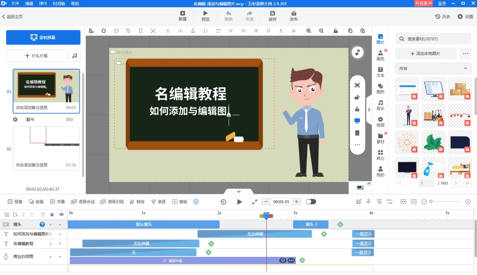Viewport: 477px width, 275px height.
Task: Select the forklift image thumbnail
Action: click(433, 116)
